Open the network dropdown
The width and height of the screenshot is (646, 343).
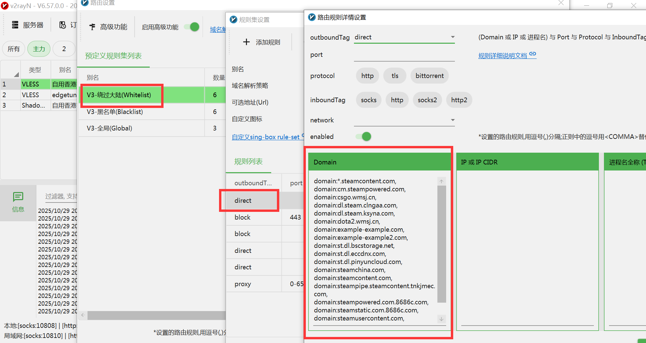point(404,120)
